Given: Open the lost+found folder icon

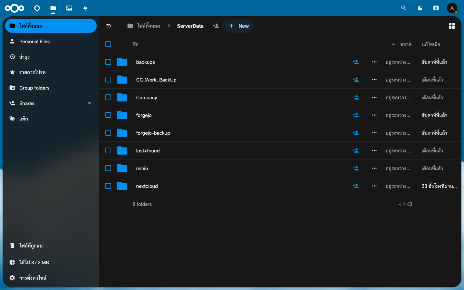Looking at the screenshot, I should coord(122,150).
